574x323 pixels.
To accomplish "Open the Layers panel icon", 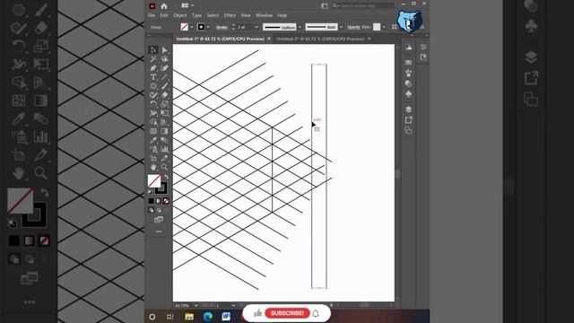I will pos(409,109).
